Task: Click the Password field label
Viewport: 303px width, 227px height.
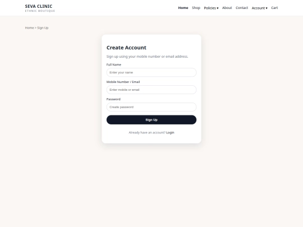Action: pyautogui.click(x=113, y=99)
